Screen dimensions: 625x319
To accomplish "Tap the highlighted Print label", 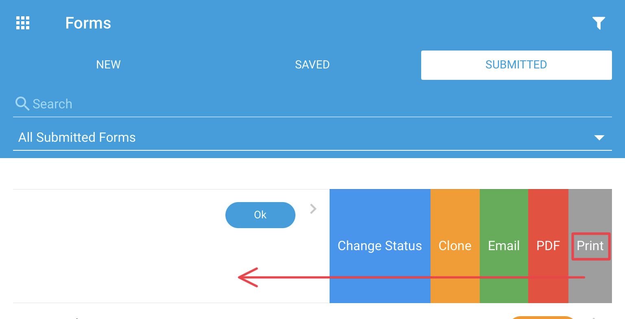I will click(x=590, y=246).
